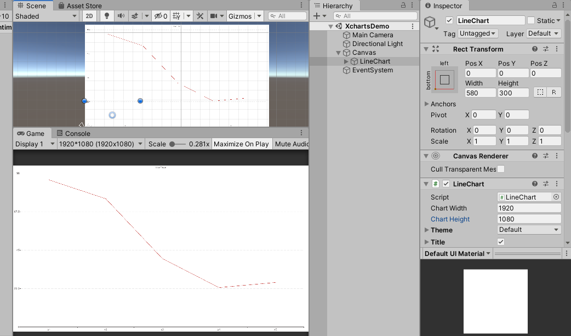Toggle 2D view mode in Scene toolbar

89,16
